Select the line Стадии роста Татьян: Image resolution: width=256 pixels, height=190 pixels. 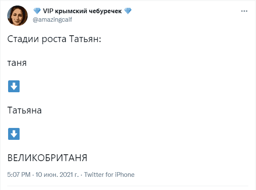[x=54, y=39]
